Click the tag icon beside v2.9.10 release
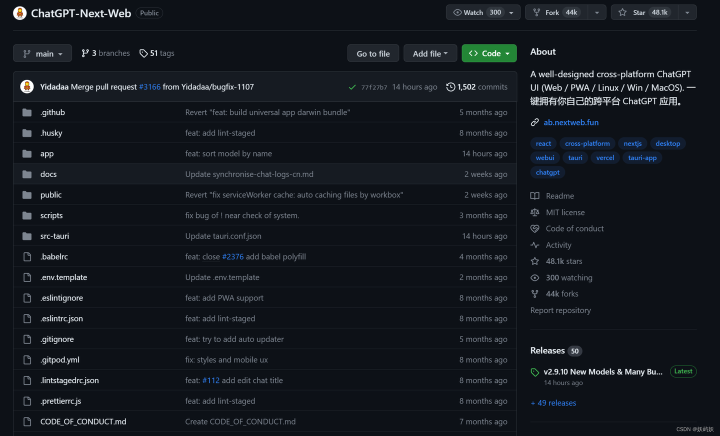 (534, 372)
